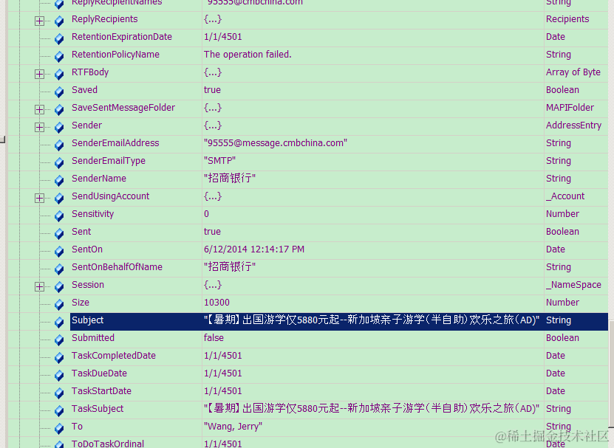Click the property icon beside SenderEmailType
Screen dimensions: 614x448
coord(59,163)
